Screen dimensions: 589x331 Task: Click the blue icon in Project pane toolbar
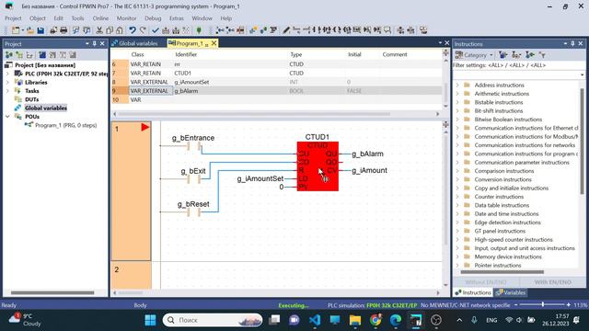click(42, 55)
